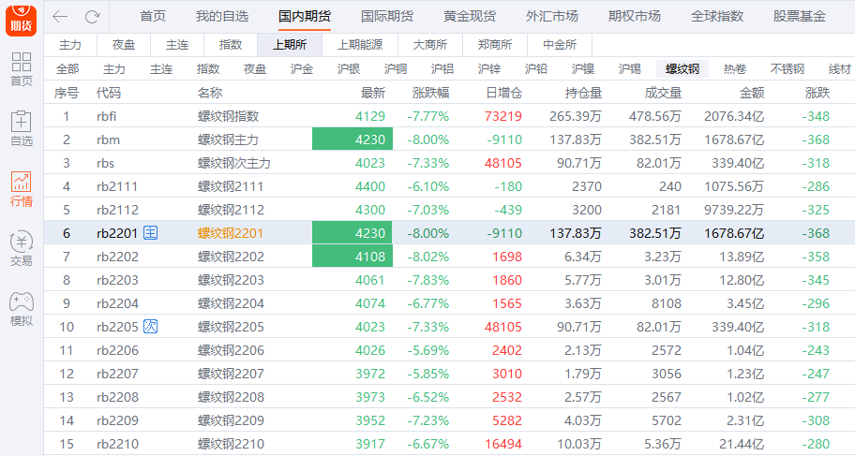Open the 自选 watchlist sidebar icon
855x456 pixels.
[21, 129]
